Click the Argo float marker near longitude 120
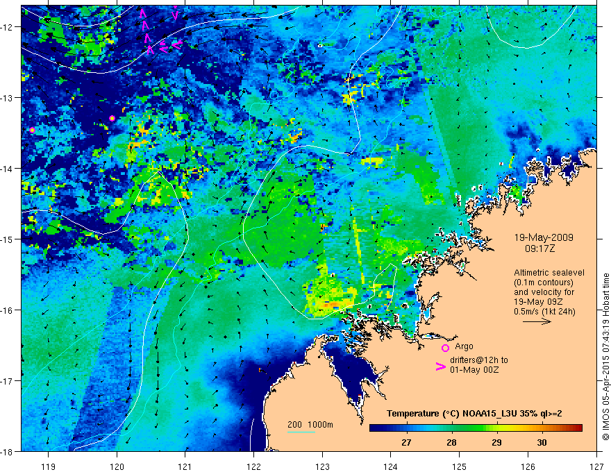This screenshot has height=472, width=611. 112,118
